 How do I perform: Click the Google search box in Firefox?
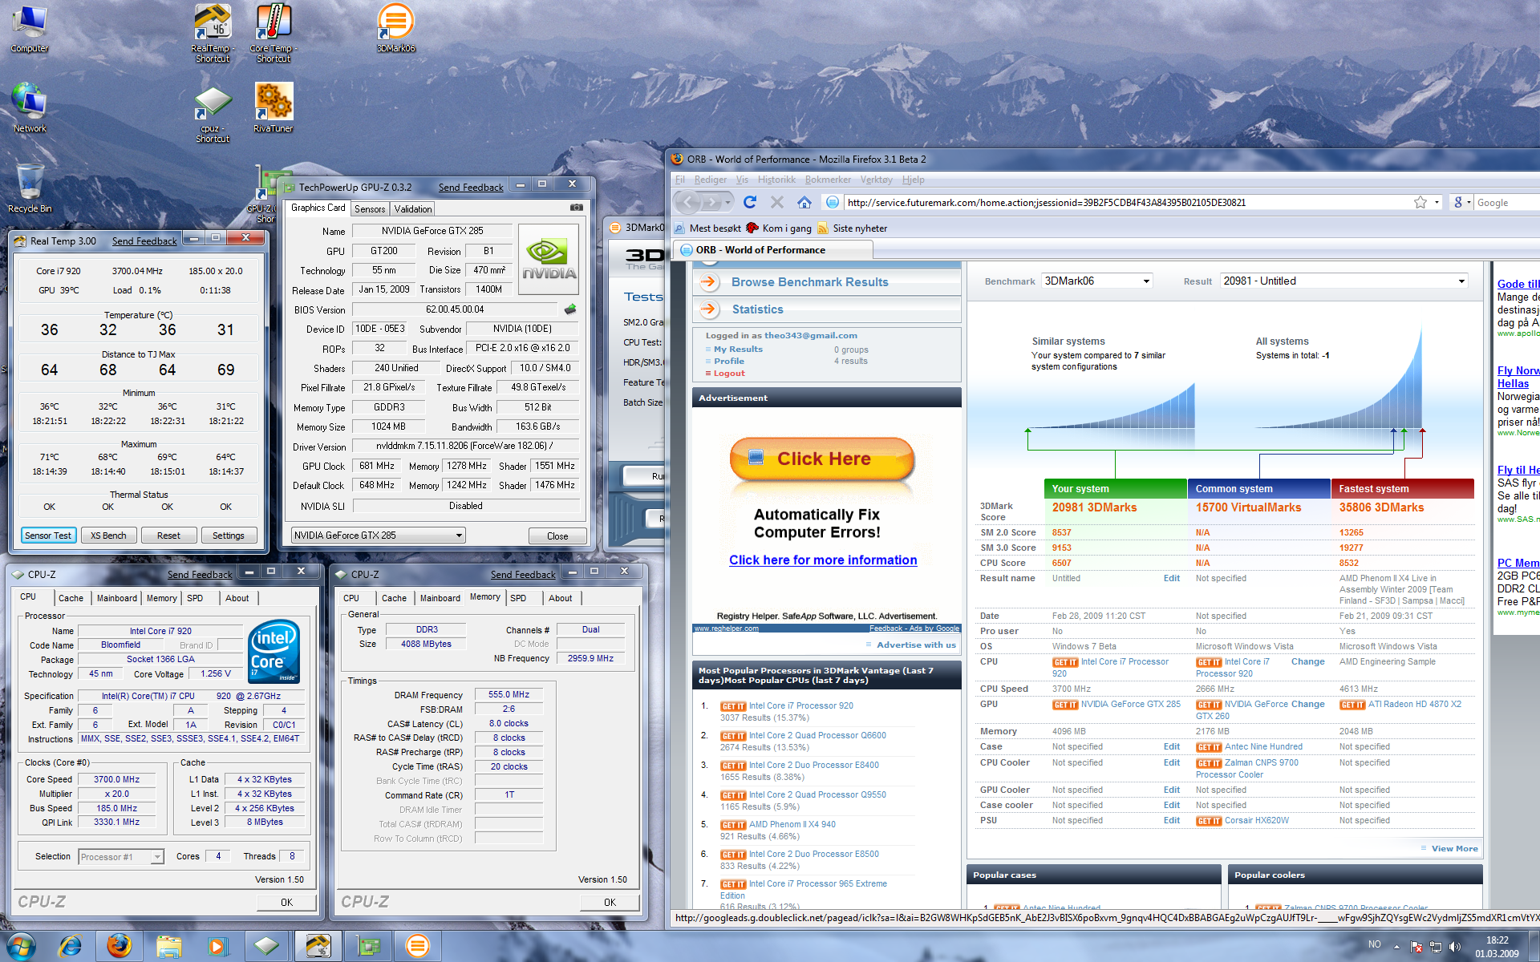1508,202
